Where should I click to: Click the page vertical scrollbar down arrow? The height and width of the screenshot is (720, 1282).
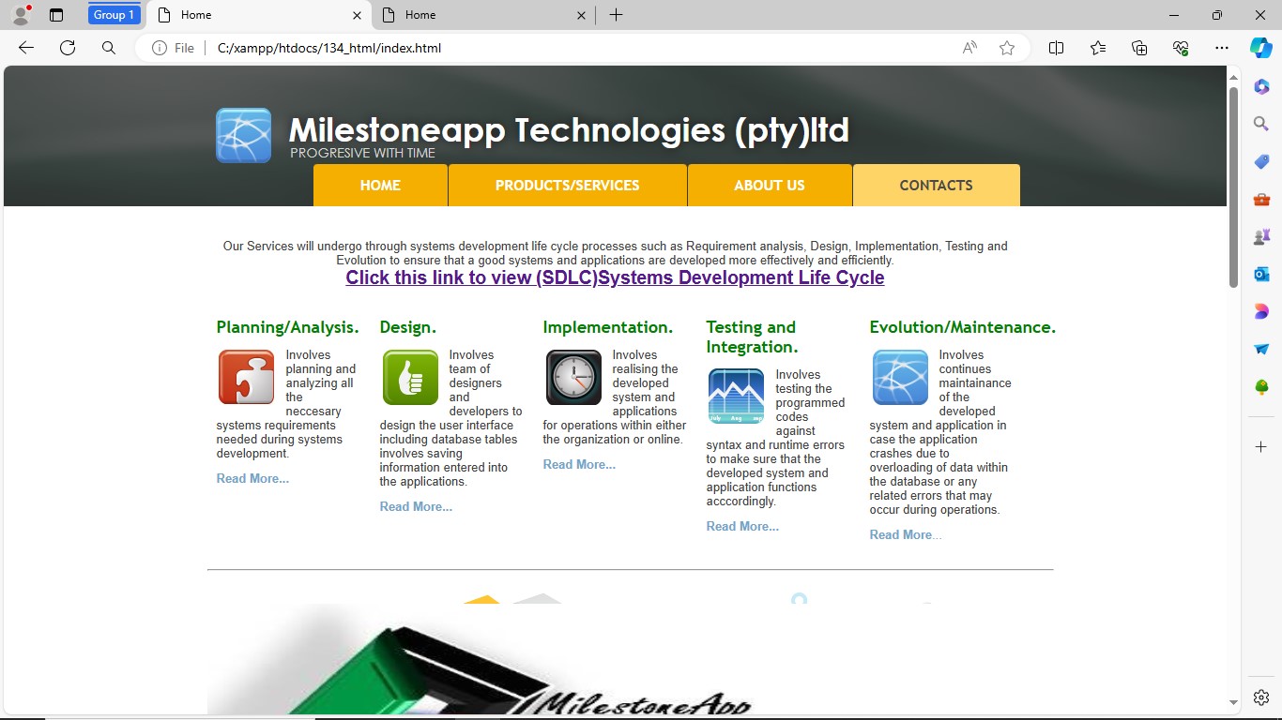(x=1234, y=701)
